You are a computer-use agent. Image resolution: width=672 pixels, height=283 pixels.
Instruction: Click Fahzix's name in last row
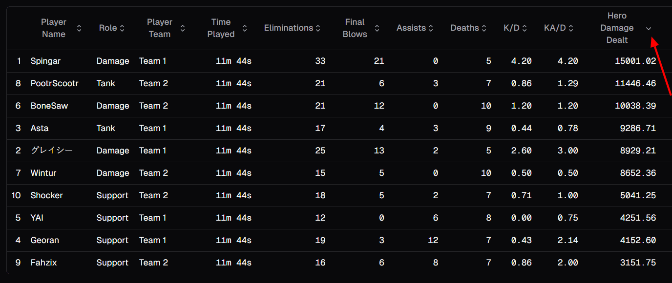[44, 263]
